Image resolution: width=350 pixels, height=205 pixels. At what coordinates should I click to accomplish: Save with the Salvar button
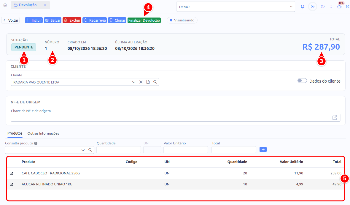click(x=53, y=20)
